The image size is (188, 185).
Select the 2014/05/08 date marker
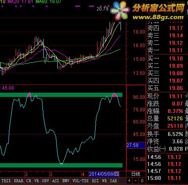coord(104,174)
